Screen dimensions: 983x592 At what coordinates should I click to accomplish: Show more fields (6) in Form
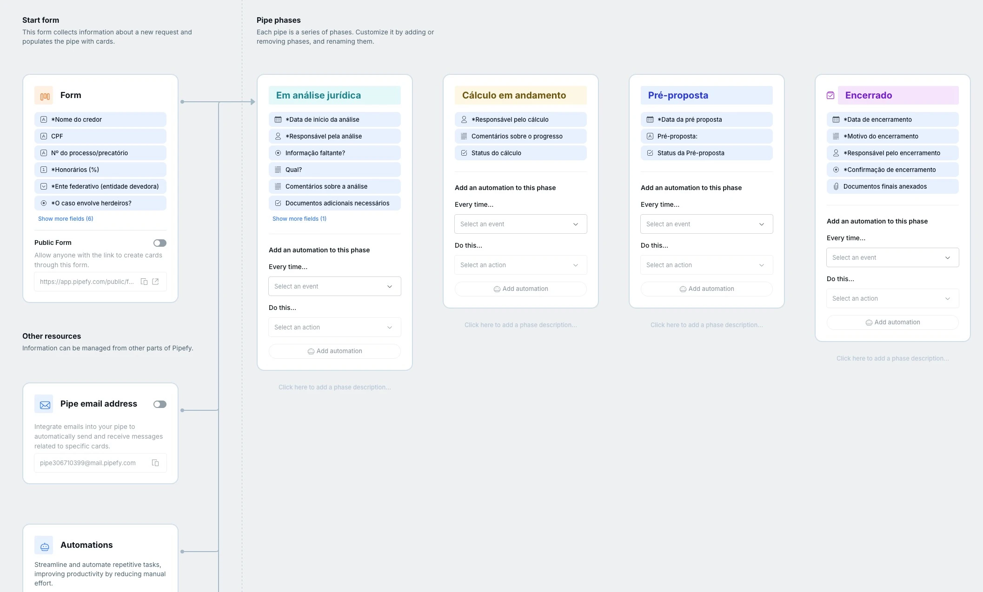coord(66,219)
